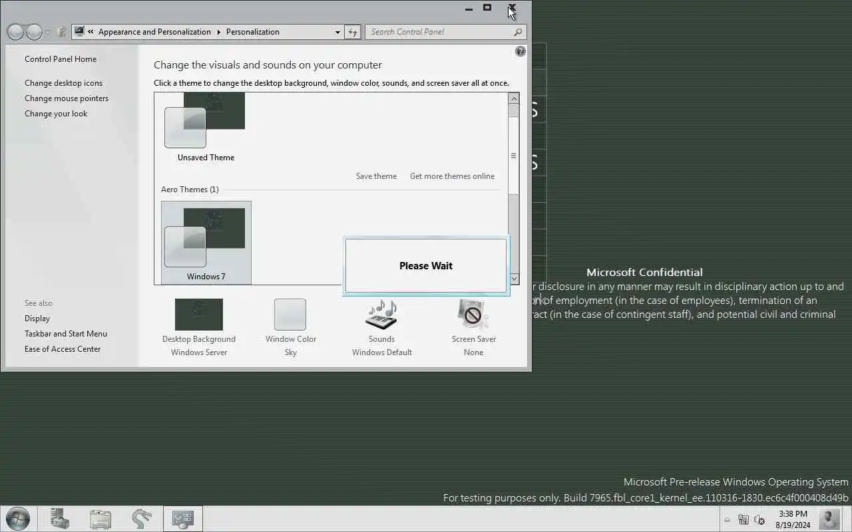Minimize the Personalization window
This screenshot has width=852, height=532.
coord(469,9)
